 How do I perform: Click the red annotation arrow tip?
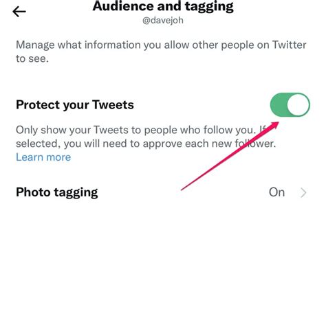[x=276, y=124]
